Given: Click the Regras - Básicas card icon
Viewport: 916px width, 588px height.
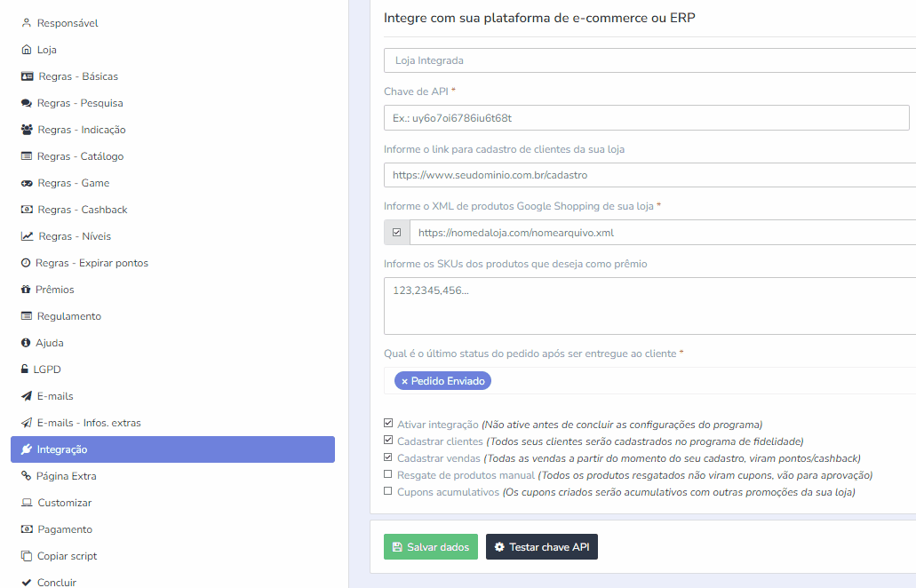Looking at the screenshot, I should point(27,75).
